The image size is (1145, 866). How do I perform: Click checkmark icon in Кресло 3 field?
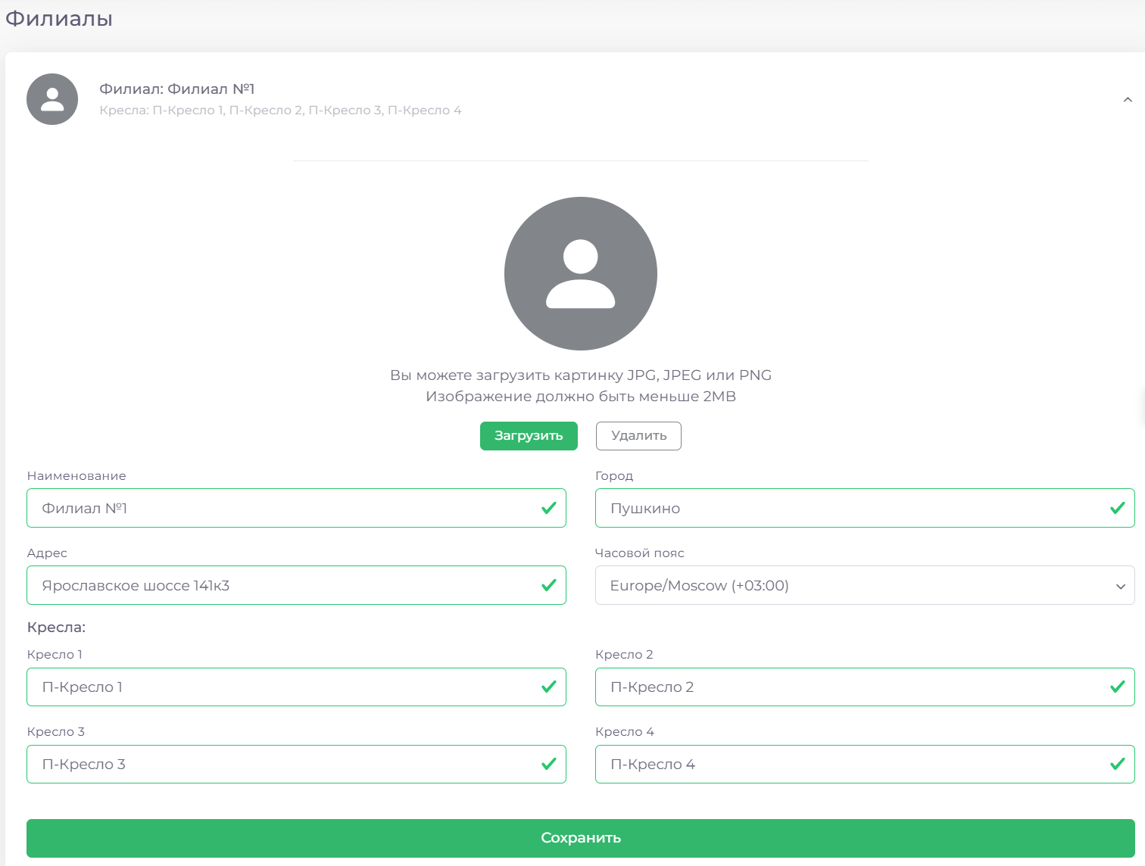[x=549, y=764]
